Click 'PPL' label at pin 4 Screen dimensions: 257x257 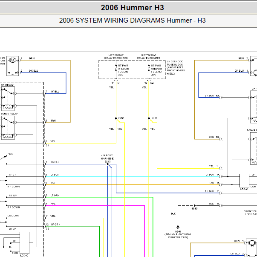click(x=53, y=204)
